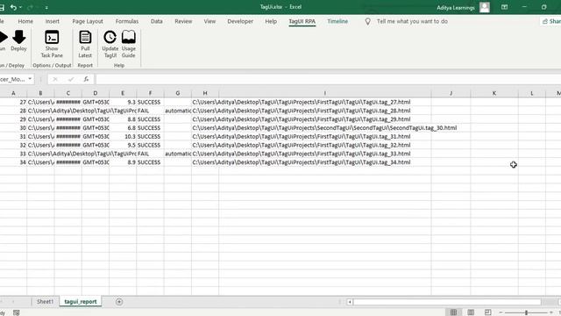Click SUCCESS cell in row 27
Image resolution: width=561 pixels, height=316 pixels.
tap(149, 102)
